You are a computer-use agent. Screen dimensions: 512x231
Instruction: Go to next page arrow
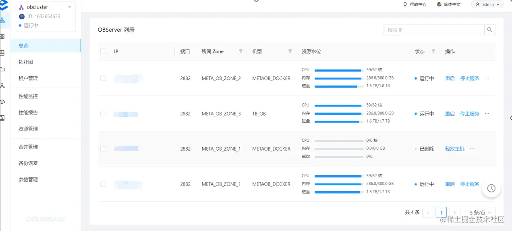[455, 212]
